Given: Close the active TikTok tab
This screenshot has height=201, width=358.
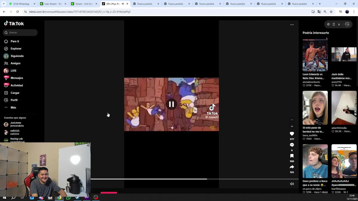Looking at the screenshot, I should point(127,4).
